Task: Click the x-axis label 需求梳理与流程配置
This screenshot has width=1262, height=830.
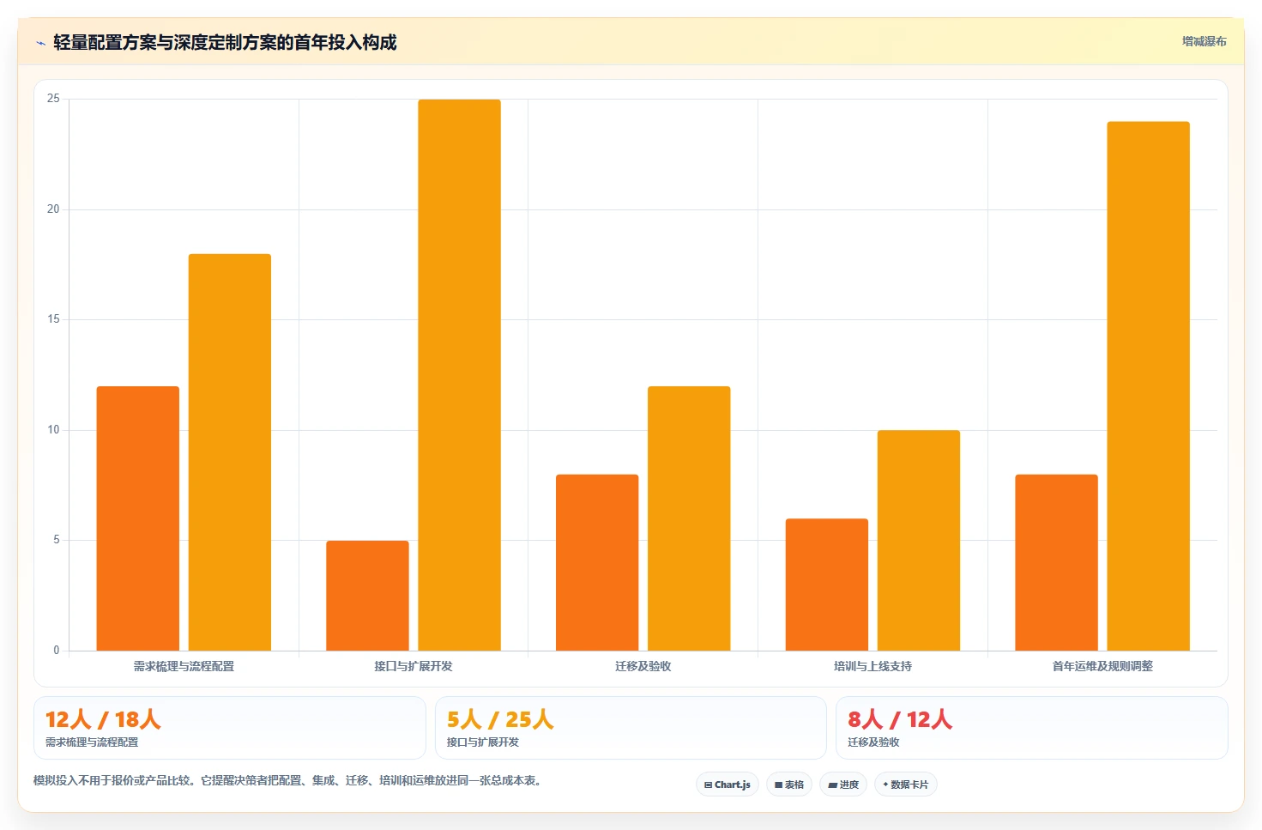Action: click(x=184, y=666)
